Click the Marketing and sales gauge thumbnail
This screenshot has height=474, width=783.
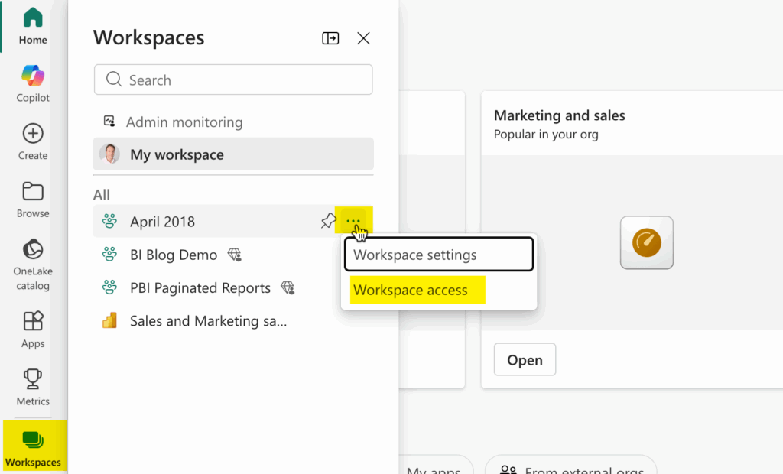(x=646, y=243)
